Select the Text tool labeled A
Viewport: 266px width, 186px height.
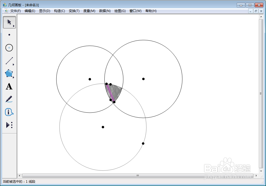pyautogui.click(x=9, y=86)
